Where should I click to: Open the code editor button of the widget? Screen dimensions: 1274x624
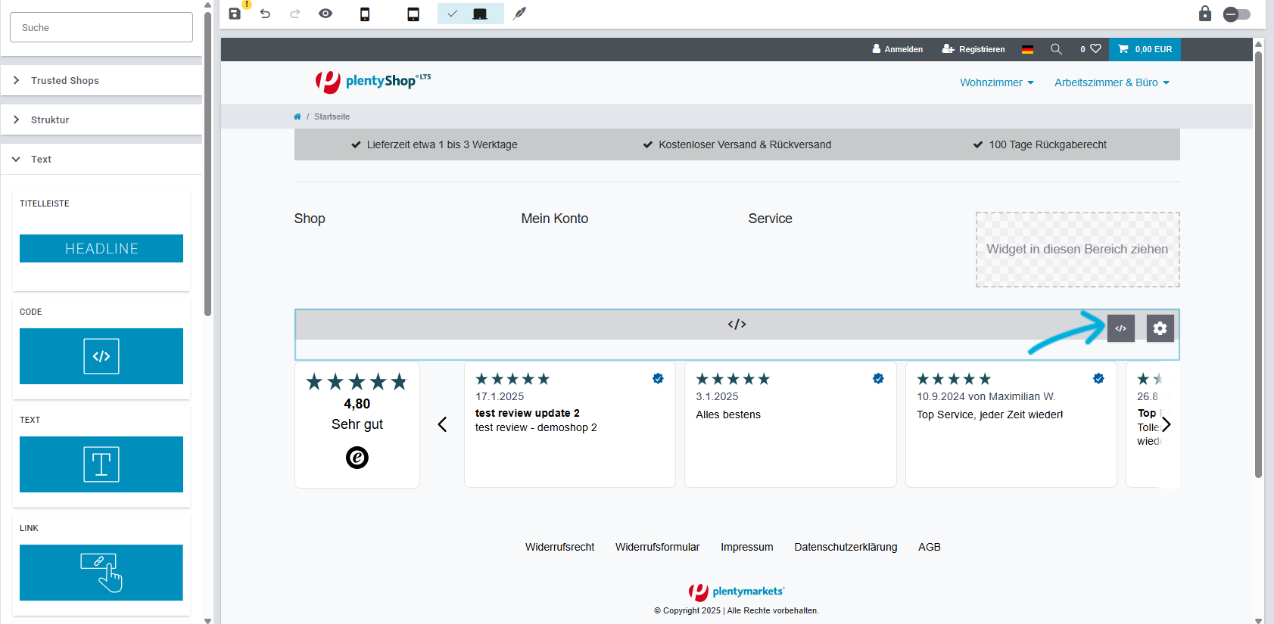(x=1121, y=328)
